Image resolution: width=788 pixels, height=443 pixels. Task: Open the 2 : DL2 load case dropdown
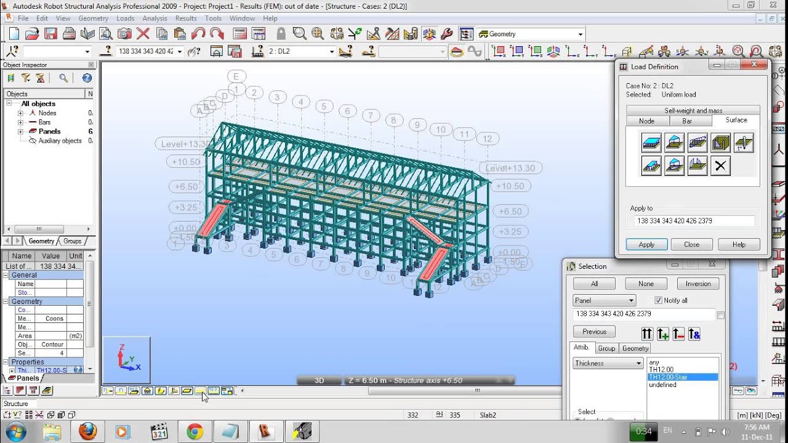331,52
